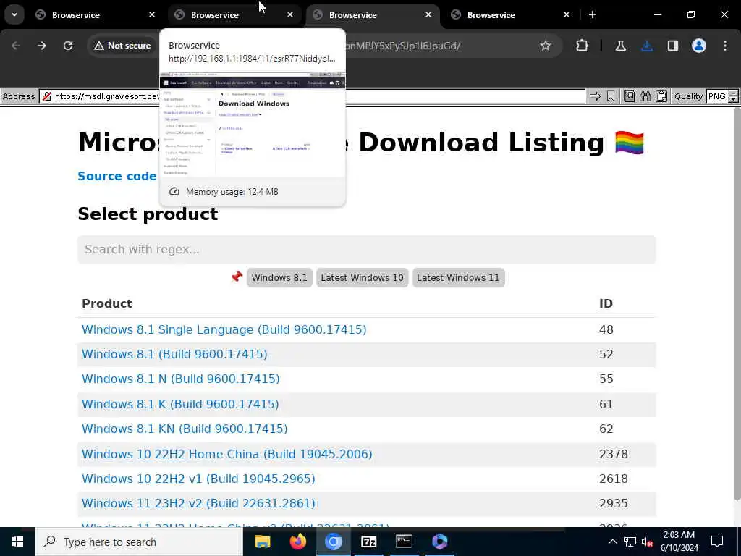Open the command prompt taskbar icon
Image resolution: width=741 pixels, height=556 pixels.
coord(404,542)
